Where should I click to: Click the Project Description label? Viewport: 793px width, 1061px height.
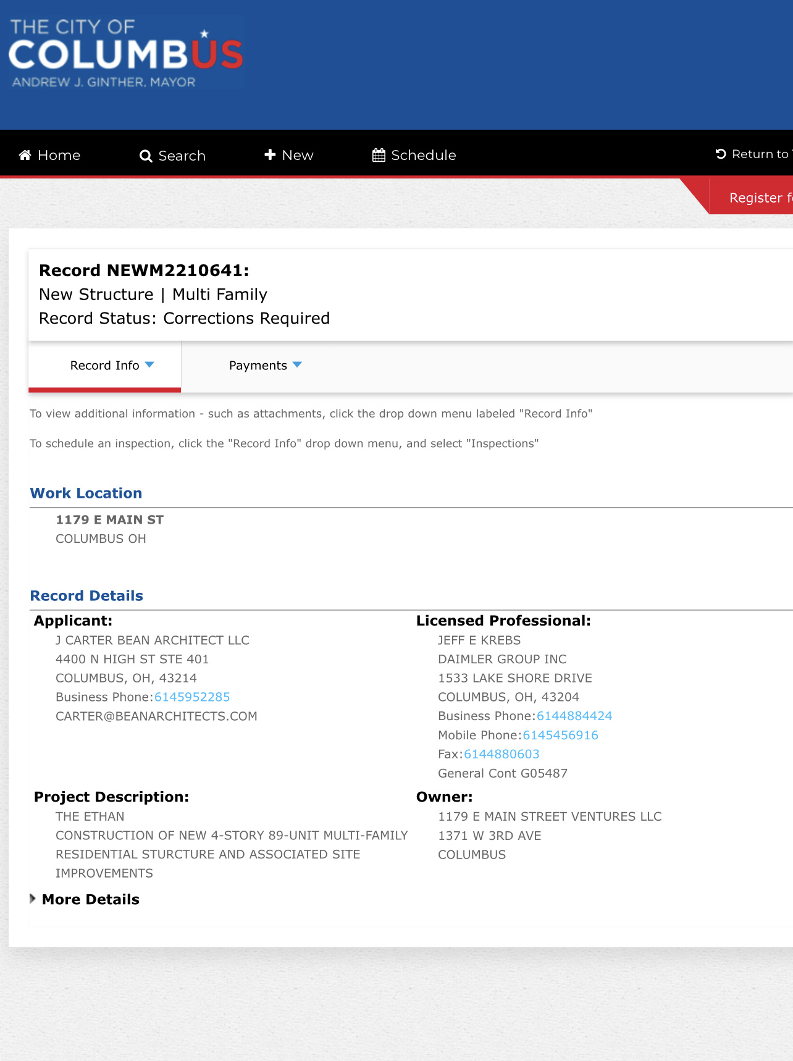click(x=112, y=797)
